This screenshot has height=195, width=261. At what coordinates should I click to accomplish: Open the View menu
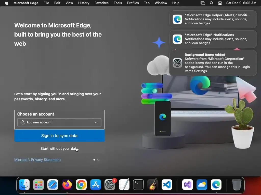69,3
